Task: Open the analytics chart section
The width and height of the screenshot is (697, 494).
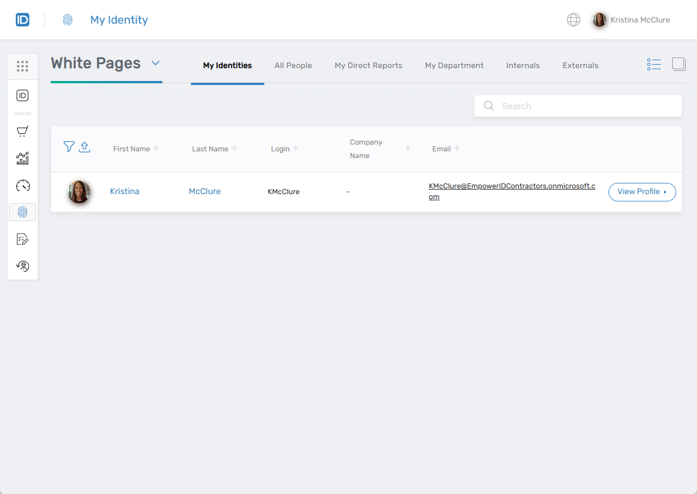Action: click(x=23, y=158)
